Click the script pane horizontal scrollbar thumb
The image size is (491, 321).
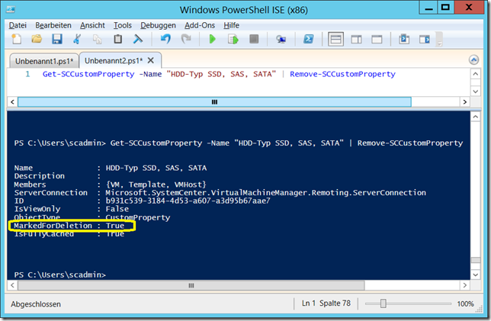pos(214,101)
